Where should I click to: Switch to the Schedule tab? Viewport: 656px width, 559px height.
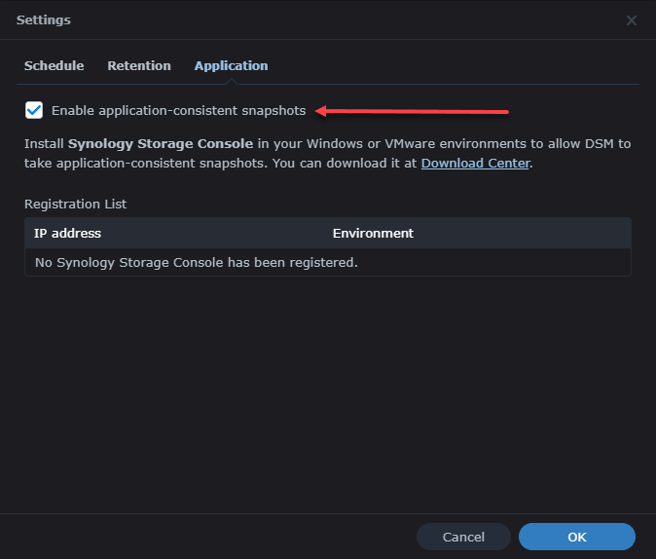tap(54, 66)
